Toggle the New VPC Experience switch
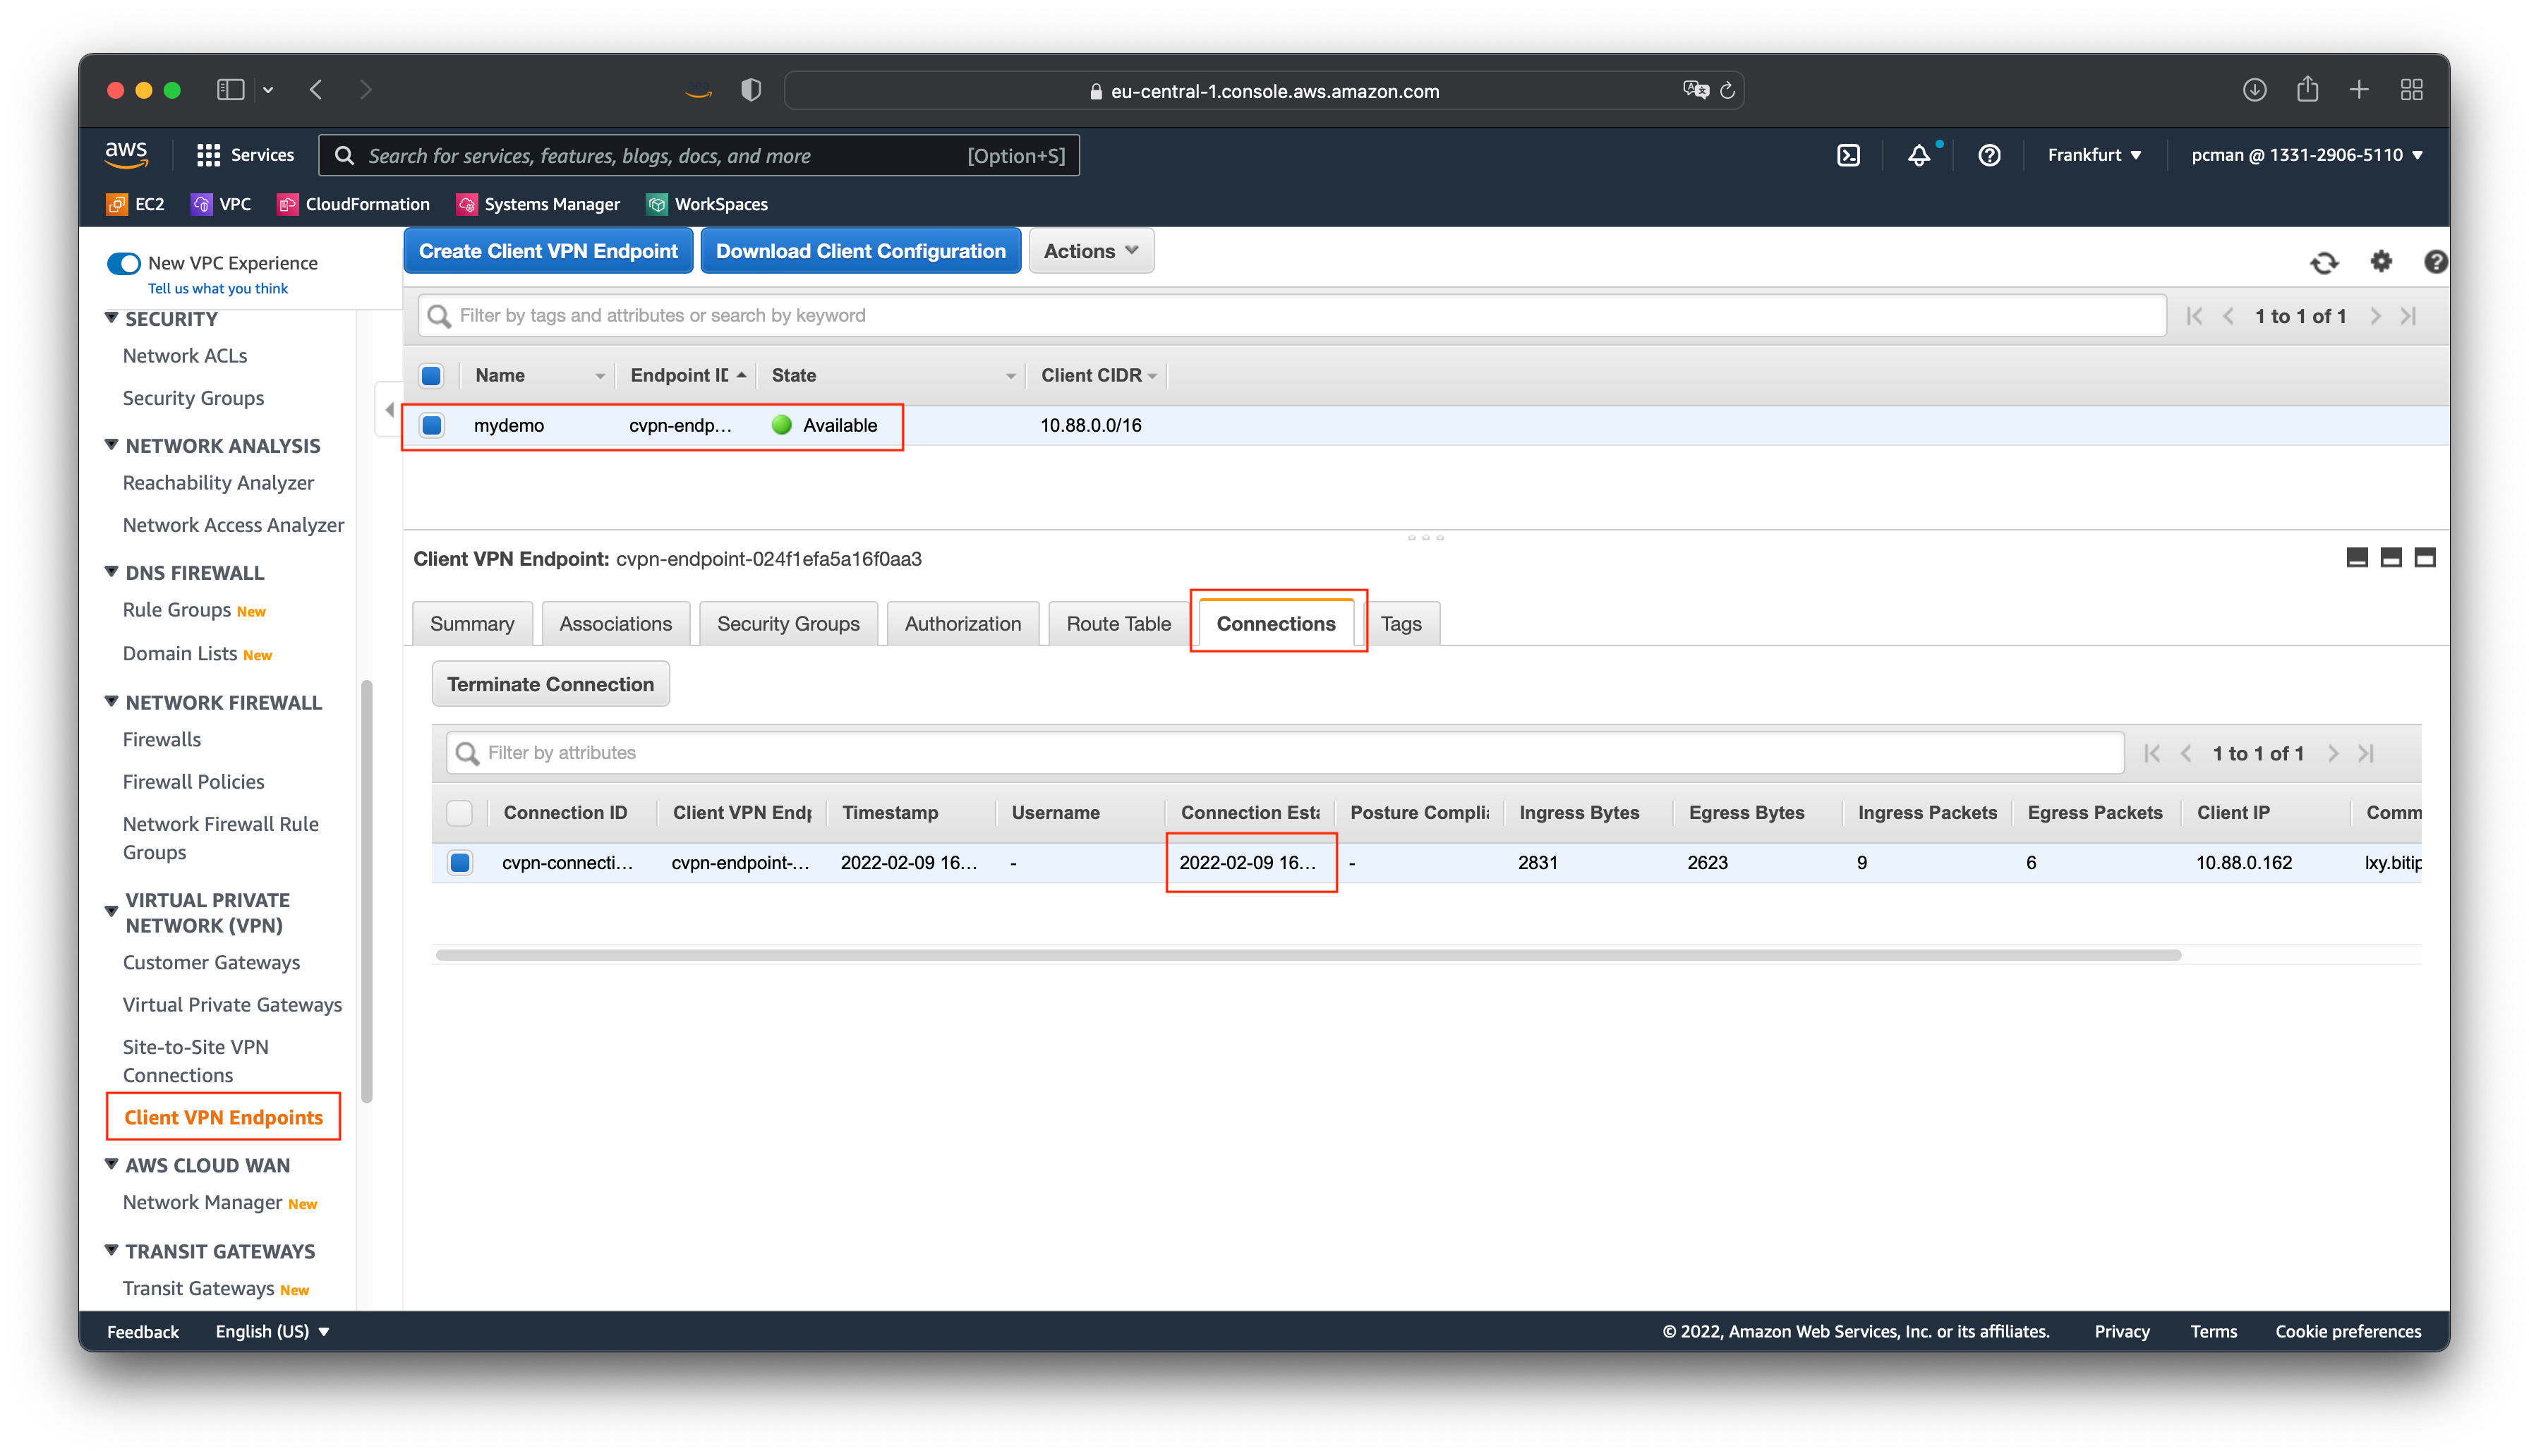The height and width of the screenshot is (1456, 2529). click(124, 263)
